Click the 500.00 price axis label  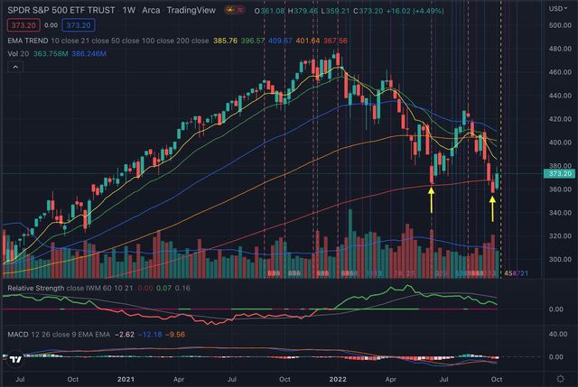[560, 25]
